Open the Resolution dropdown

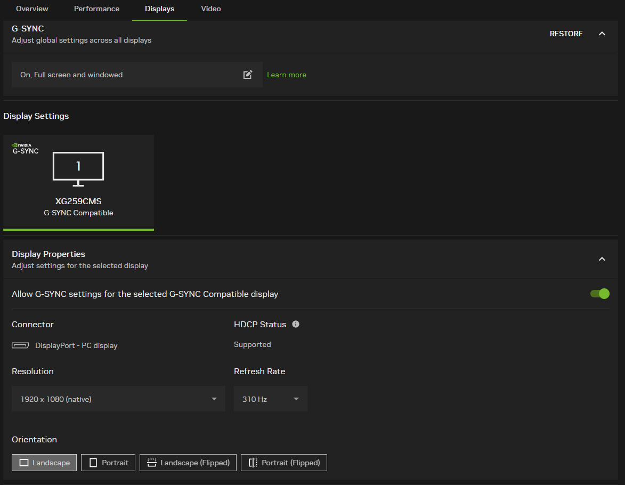pyautogui.click(x=118, y=399)
